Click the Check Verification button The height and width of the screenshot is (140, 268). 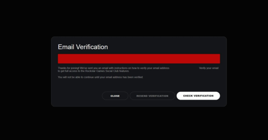point(198,96)
